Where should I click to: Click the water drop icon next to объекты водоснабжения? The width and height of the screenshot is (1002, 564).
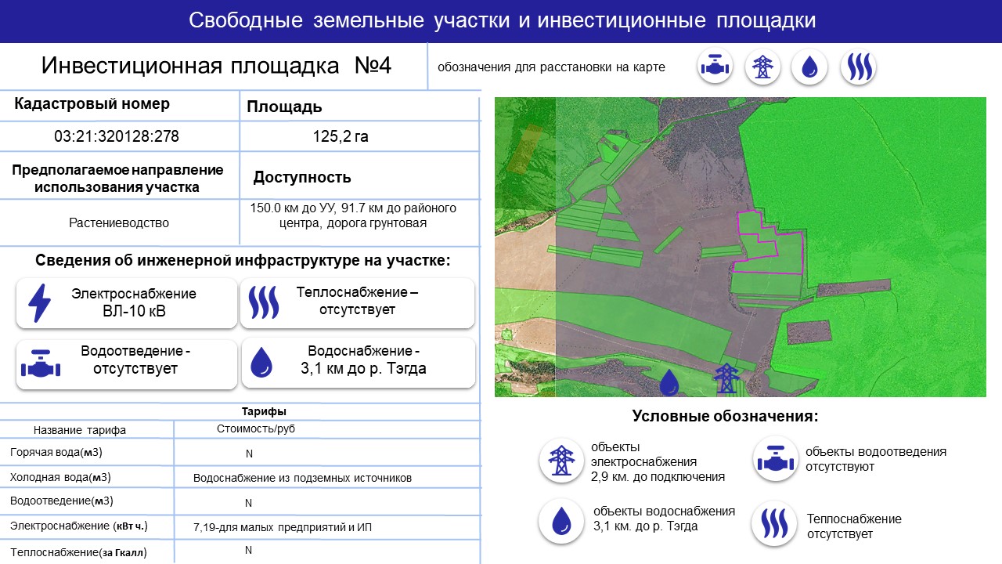pyautogui.click(x=560, y=521)
